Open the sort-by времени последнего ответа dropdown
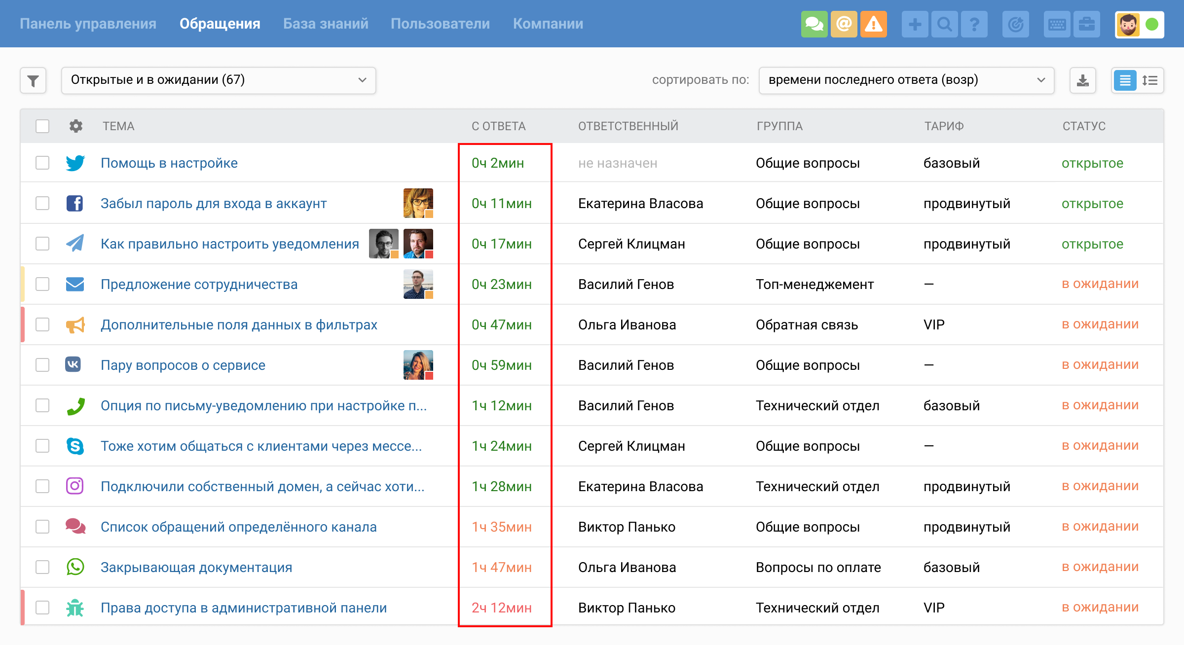The width and height of the screenshot is (1184, 645). [x=906, y=80]
